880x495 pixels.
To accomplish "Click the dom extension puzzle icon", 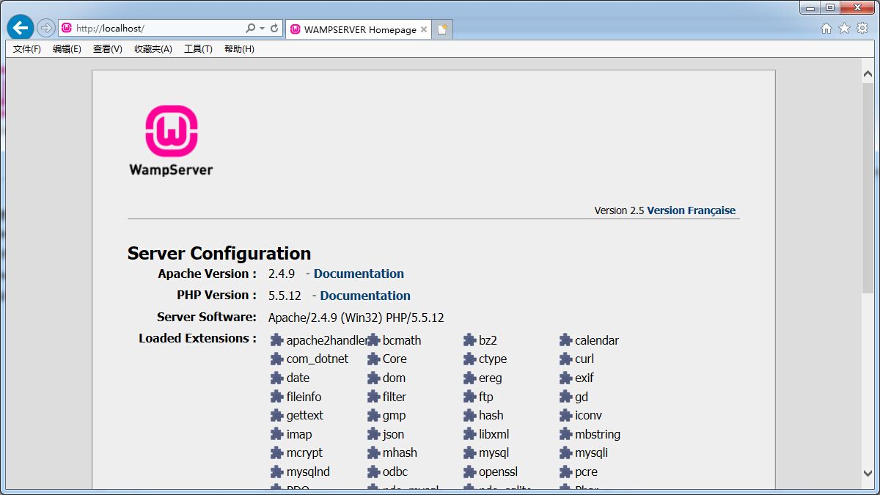I will [373, 378].
